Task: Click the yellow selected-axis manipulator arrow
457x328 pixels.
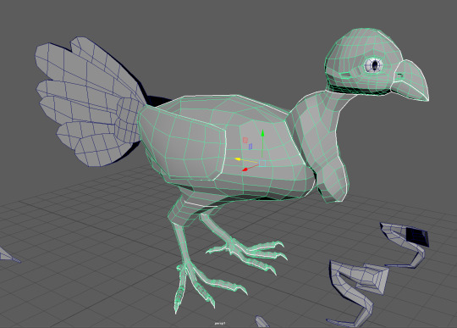Action: [238, 159]
